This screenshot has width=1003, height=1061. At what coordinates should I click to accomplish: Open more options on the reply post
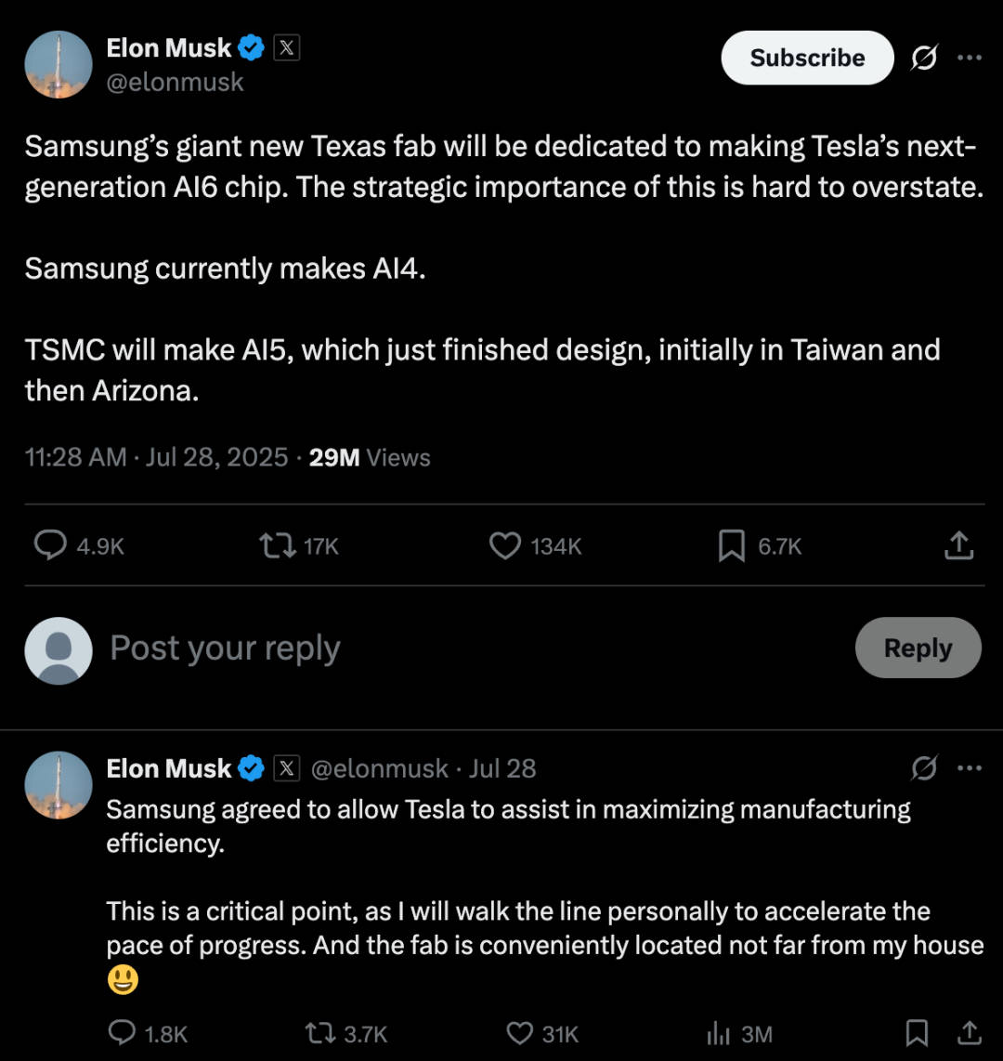point(970,768)
